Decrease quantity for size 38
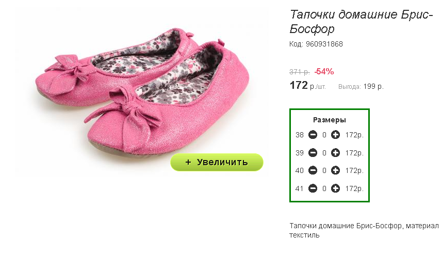 pos(313,135)
